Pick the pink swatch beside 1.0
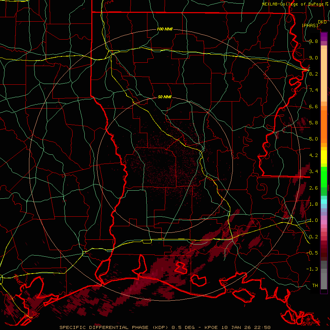This screenshot has height=330, width=330. (324, 222)
